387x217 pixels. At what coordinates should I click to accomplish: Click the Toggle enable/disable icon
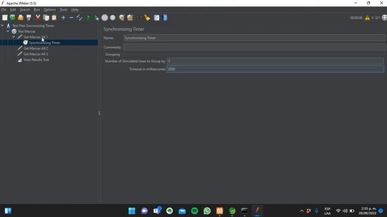[x=79, y=17]
